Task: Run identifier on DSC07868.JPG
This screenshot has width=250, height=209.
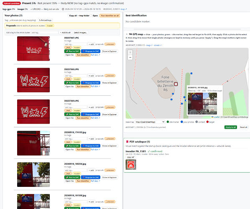Action: coord(83,87)
